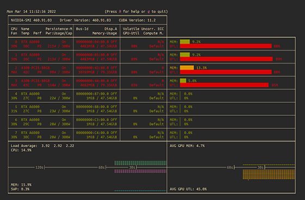
Task: Click the orange GPU utilization history graph
Action: (x=269, y=174)
